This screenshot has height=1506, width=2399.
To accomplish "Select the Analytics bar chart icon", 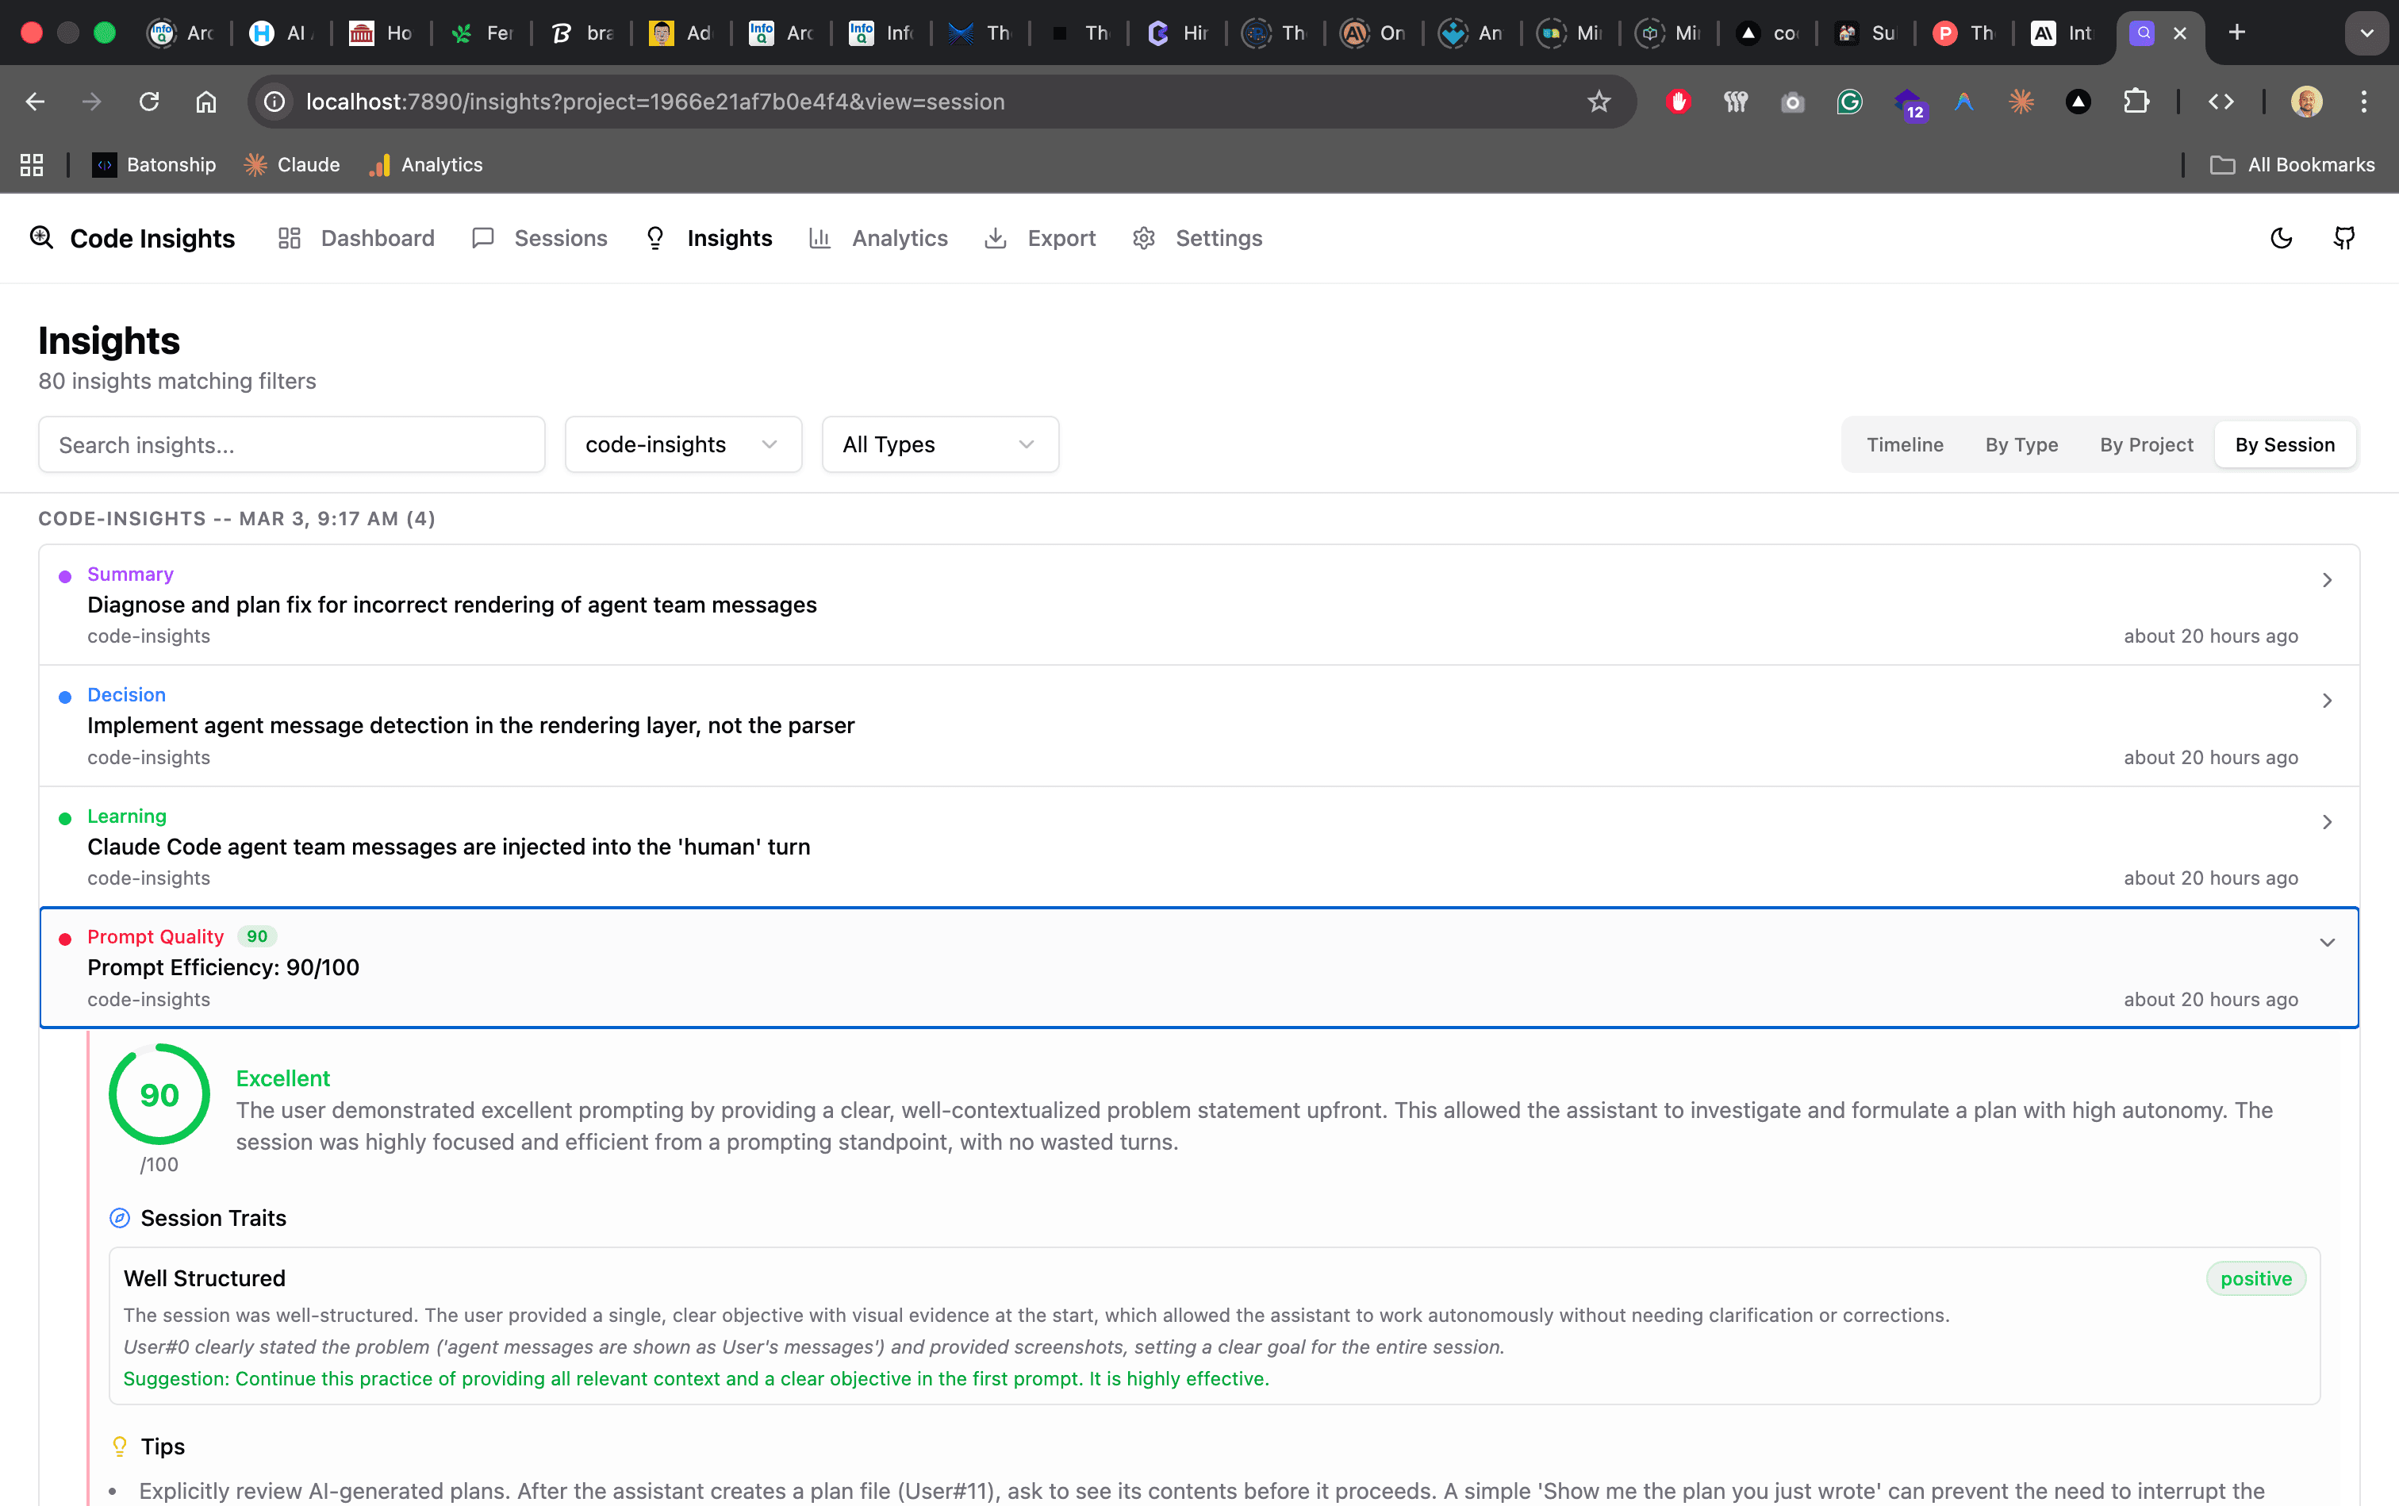I will tap(819, 238).
